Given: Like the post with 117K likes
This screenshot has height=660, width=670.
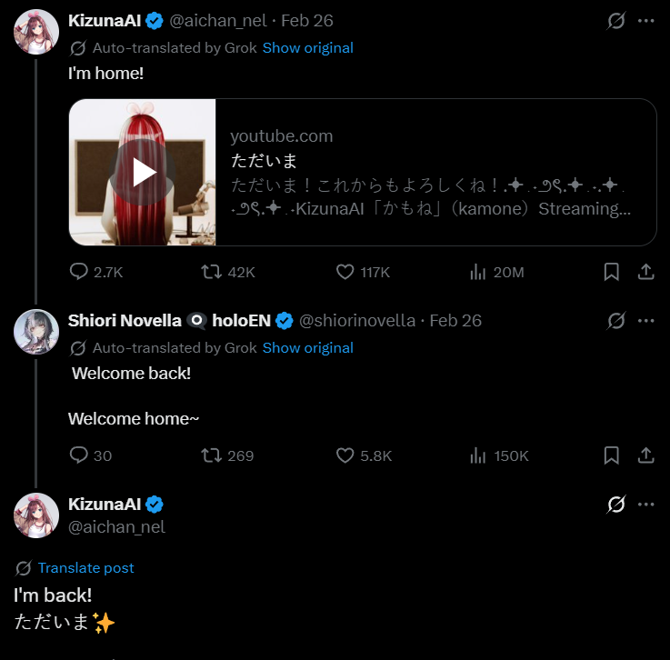Looking at the screenshot, I should (345, 272).
